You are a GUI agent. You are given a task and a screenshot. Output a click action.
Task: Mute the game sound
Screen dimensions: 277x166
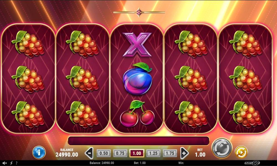pos(5,163)
